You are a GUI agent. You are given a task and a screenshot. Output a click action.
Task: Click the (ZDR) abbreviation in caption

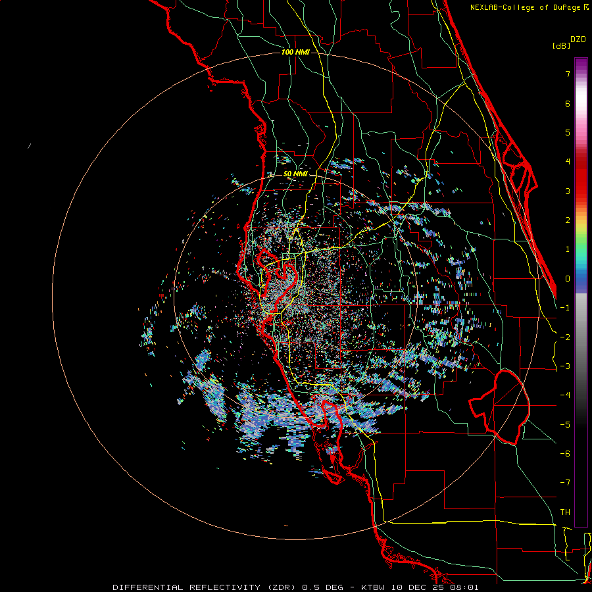283,587
